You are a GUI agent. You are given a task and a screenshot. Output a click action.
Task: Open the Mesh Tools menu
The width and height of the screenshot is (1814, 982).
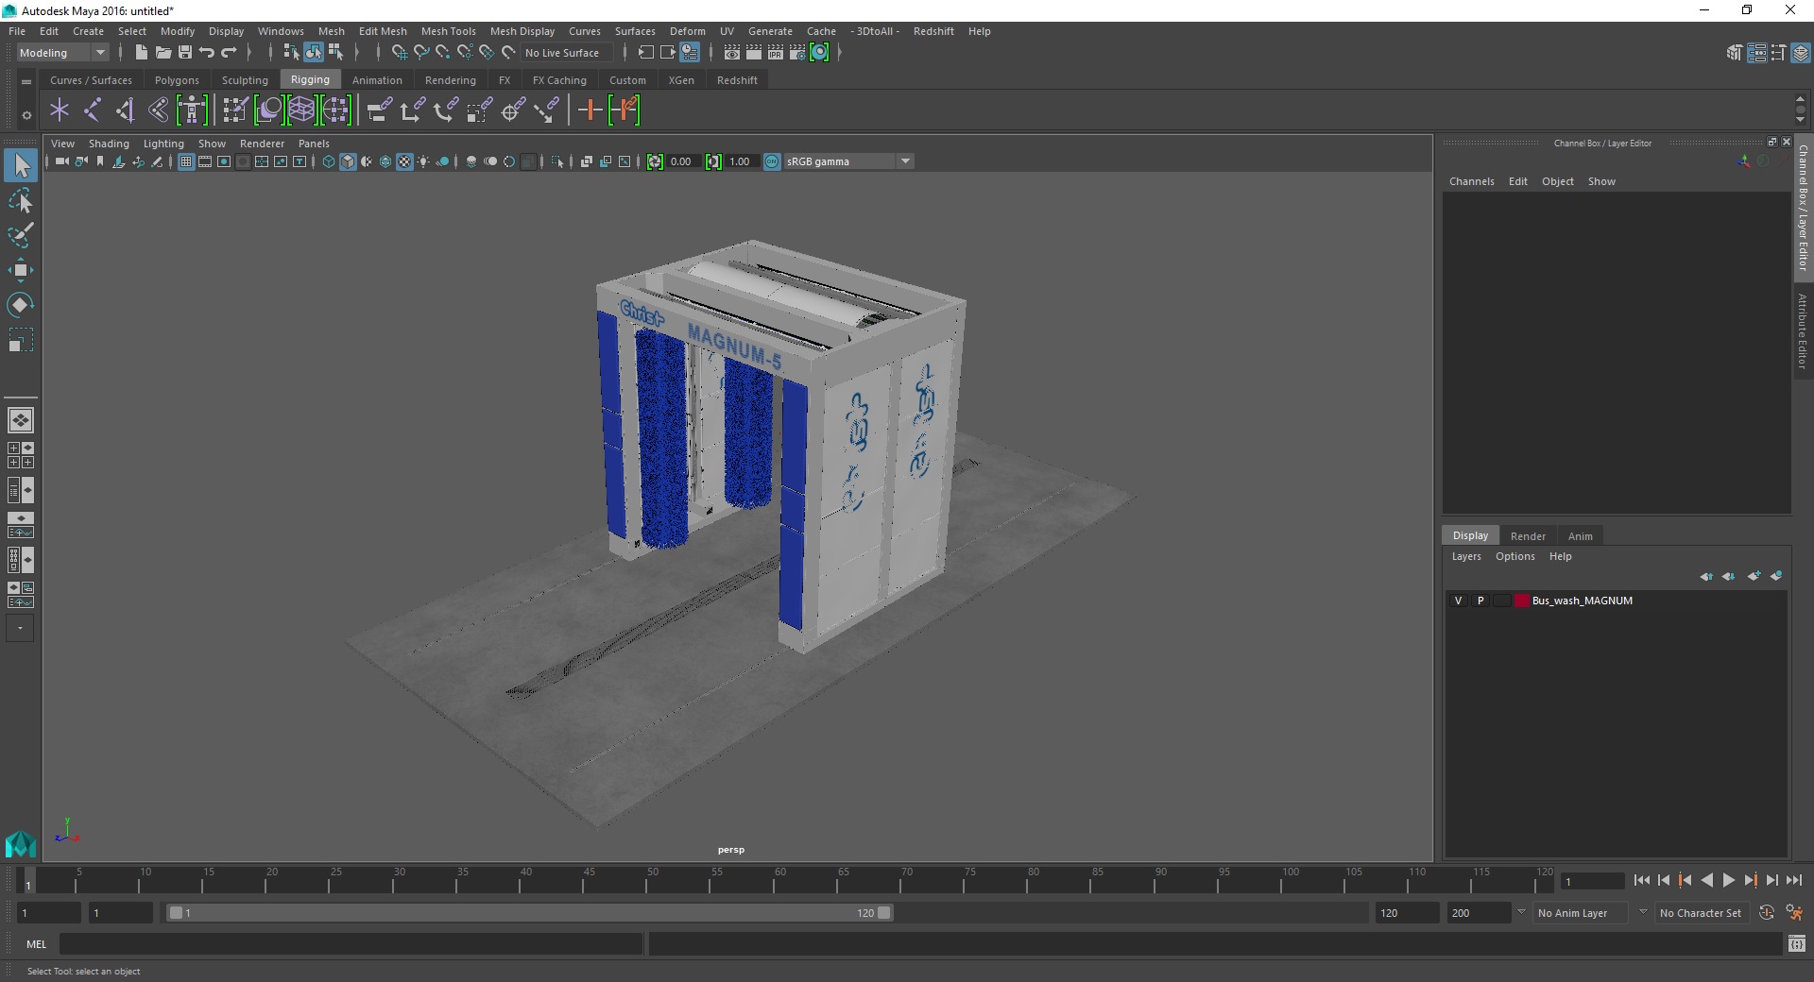point(448,31)
